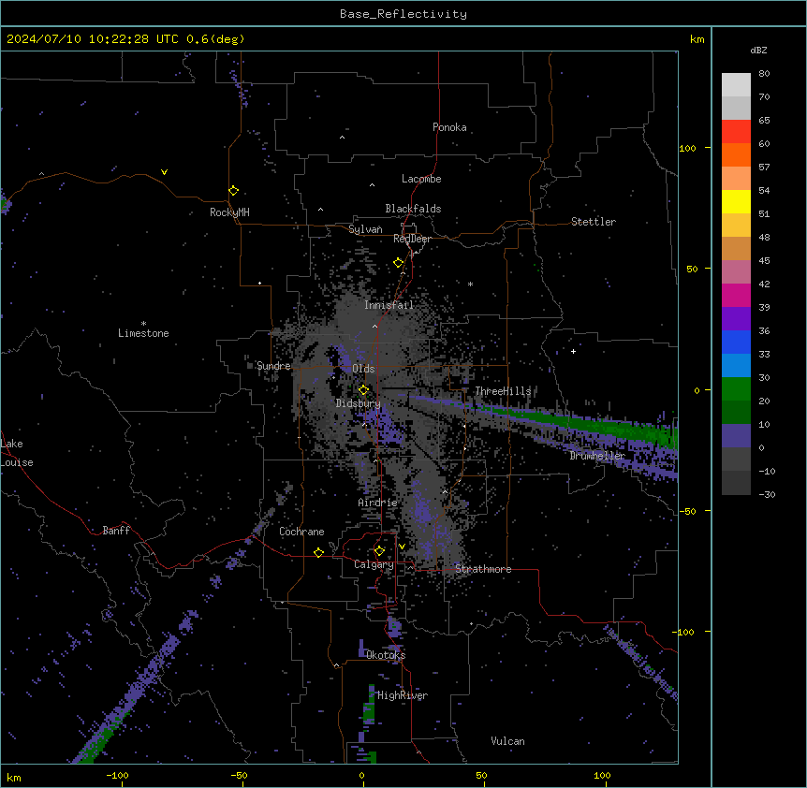Screen dimensions: 807x788
Task: Click the Base_Reflectivity title
Action: pos(403,14)
